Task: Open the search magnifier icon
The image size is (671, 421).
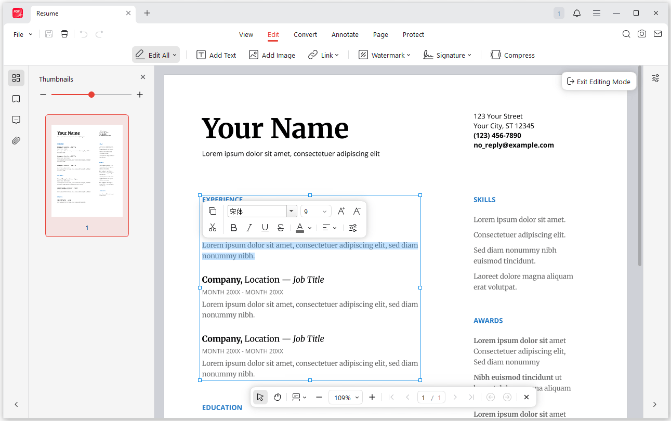Action: [x=626, y=34]
